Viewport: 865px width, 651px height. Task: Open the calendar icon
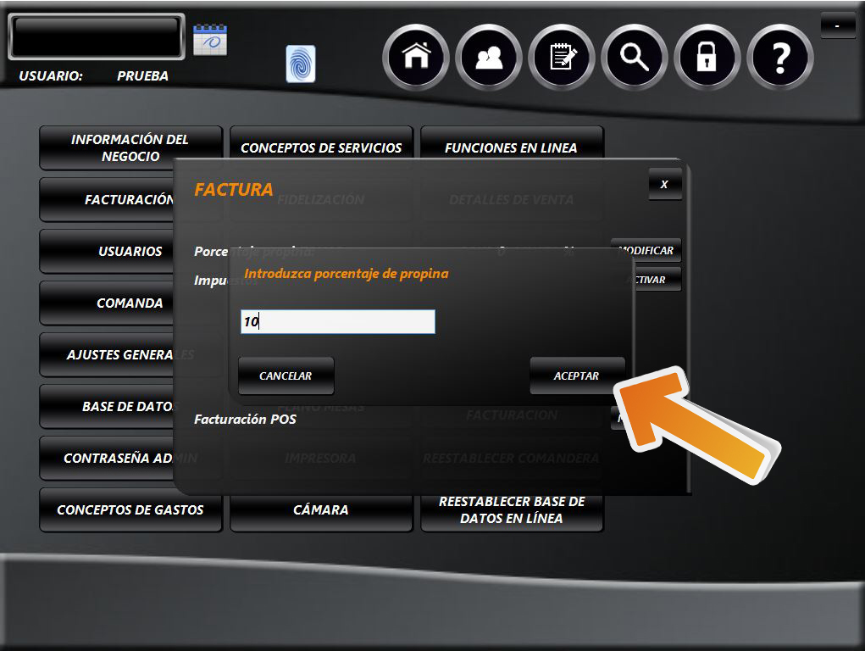click(209, 40)
